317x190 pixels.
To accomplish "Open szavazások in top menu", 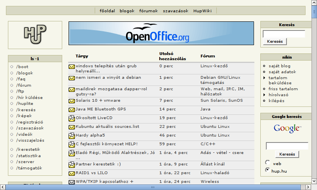I will coord(176,11).
